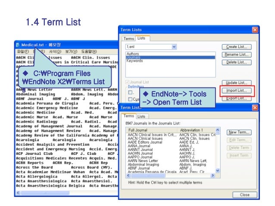This screenshot has width=275, height=206.
Task: Click the Academic Emergency Medicine line in Notepad
Action: point(67,108)
